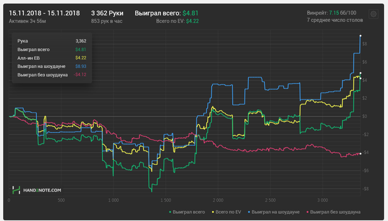Screen dimensions: 388x221
Task: Click the header 'Выиграл всего: $4.81' total
Action: (x=166, y=13)
